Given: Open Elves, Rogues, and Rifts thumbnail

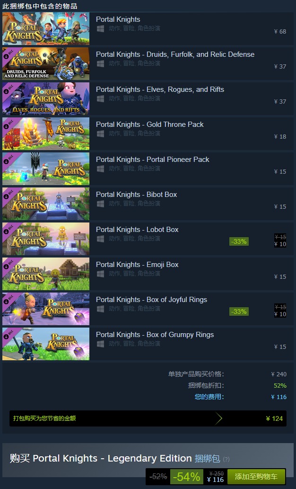Looking at the screenshot, I should coord(46,98).
